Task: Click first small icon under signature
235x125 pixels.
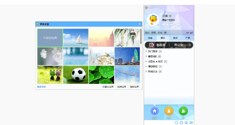Action: [x=163, y=24]
